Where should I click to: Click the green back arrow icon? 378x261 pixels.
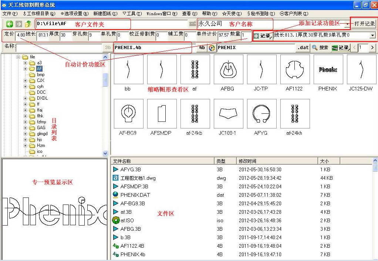pyautogui.click(x=10, y=24)
